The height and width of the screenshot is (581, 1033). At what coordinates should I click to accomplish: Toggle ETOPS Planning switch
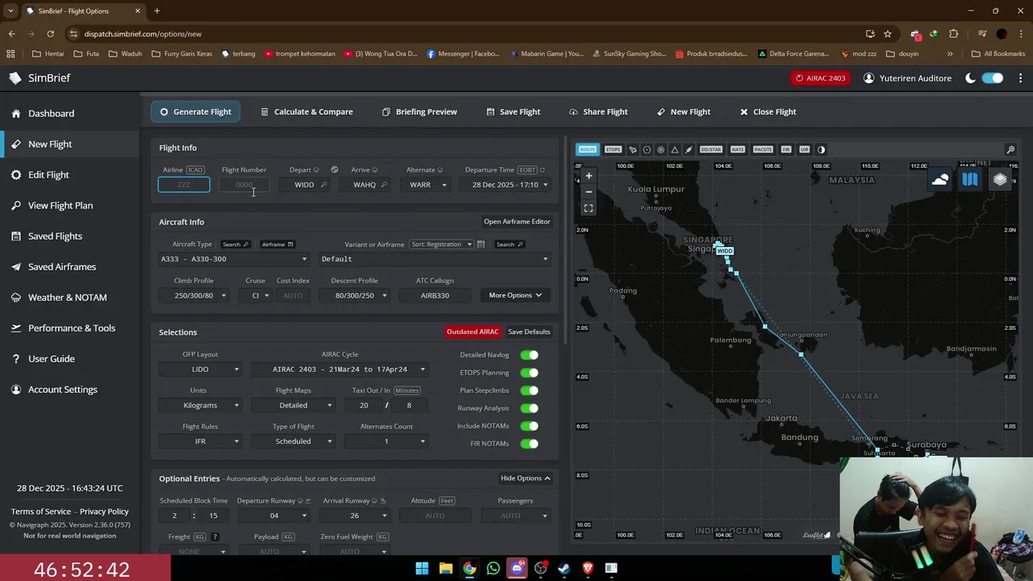point(529,373)
